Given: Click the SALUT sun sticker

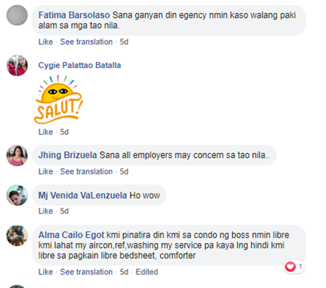Looking at the screenshot, I should pyautogui.click(x=58, y=99).
